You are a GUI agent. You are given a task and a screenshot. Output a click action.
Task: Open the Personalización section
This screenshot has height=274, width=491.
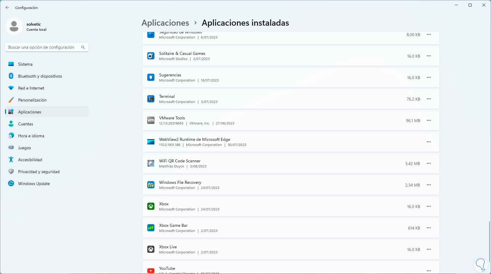[47, 100]
